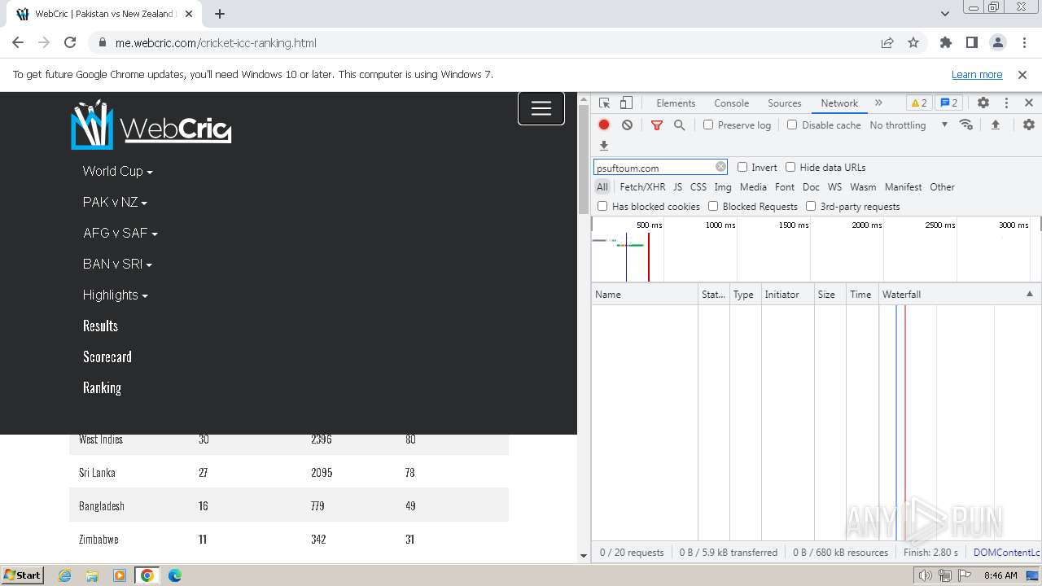Check Blocked Requests box

(713, 206)
